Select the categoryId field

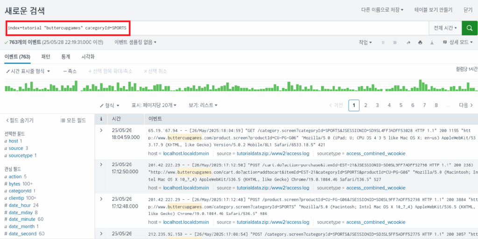pyautogui.click(x=20, y=191)
